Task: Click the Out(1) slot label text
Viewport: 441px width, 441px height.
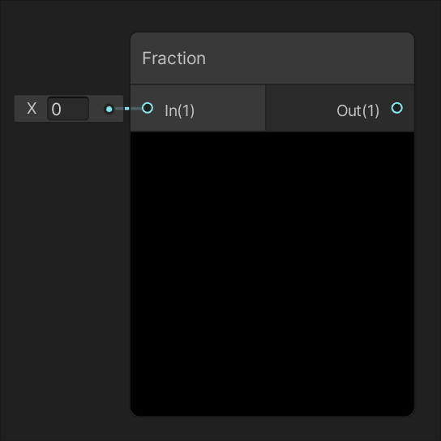Action: tap(358, 110)
